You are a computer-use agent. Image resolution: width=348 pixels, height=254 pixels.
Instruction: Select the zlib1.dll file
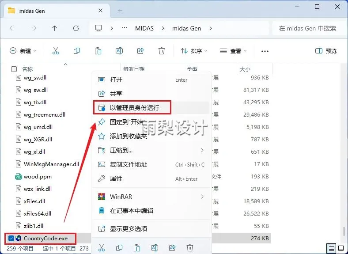[x=34, y=226]
